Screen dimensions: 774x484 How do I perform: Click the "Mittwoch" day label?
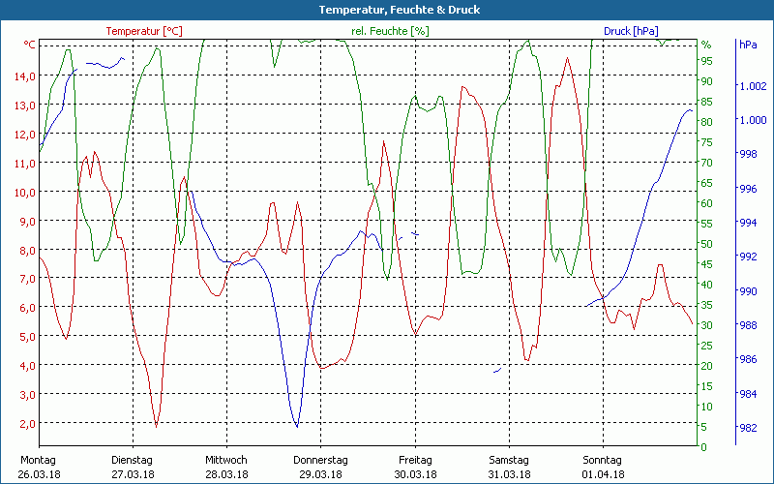tap(226, 460)
